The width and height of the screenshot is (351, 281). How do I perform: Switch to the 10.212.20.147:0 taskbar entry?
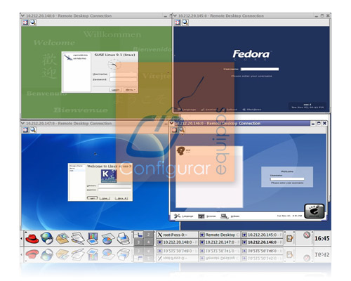pos(220,242)
